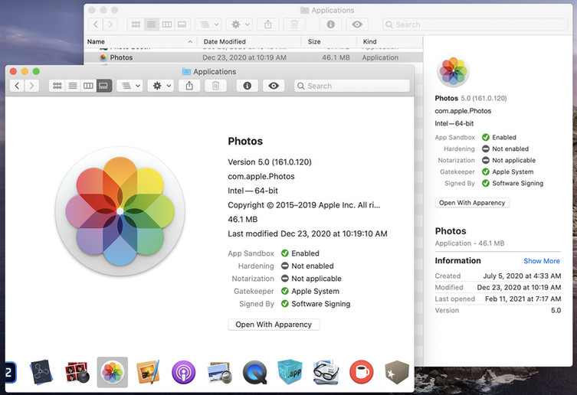577x395 pixels.
Task: Click the App Sandbox Enabled checkmark in gallery
Action: pos(284,253)
